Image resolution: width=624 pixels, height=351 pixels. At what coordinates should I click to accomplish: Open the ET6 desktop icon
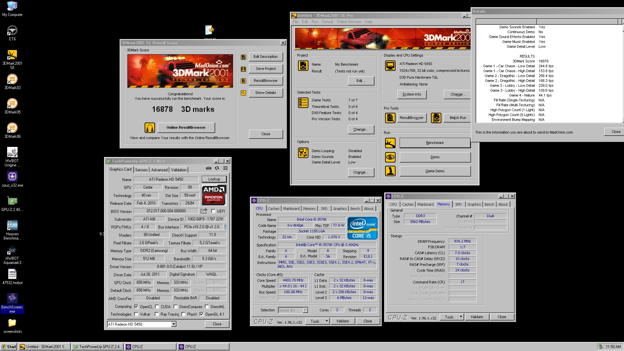tap(12, 33)
